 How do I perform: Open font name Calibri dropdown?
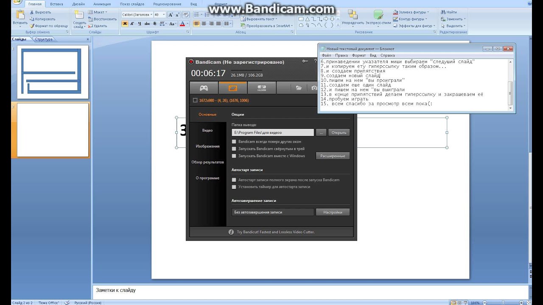tap(151, 14)
